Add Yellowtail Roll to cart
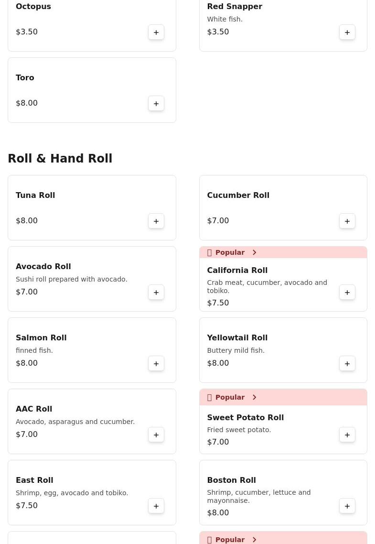Image resolution: width=375 pixels, height=544 pixels. (x=347, y=363)
